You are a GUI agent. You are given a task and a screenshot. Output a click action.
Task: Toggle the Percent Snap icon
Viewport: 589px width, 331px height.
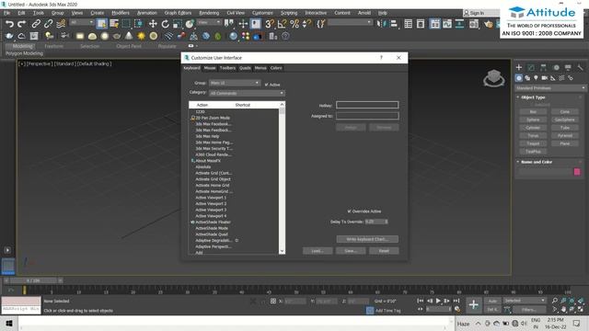294,24
